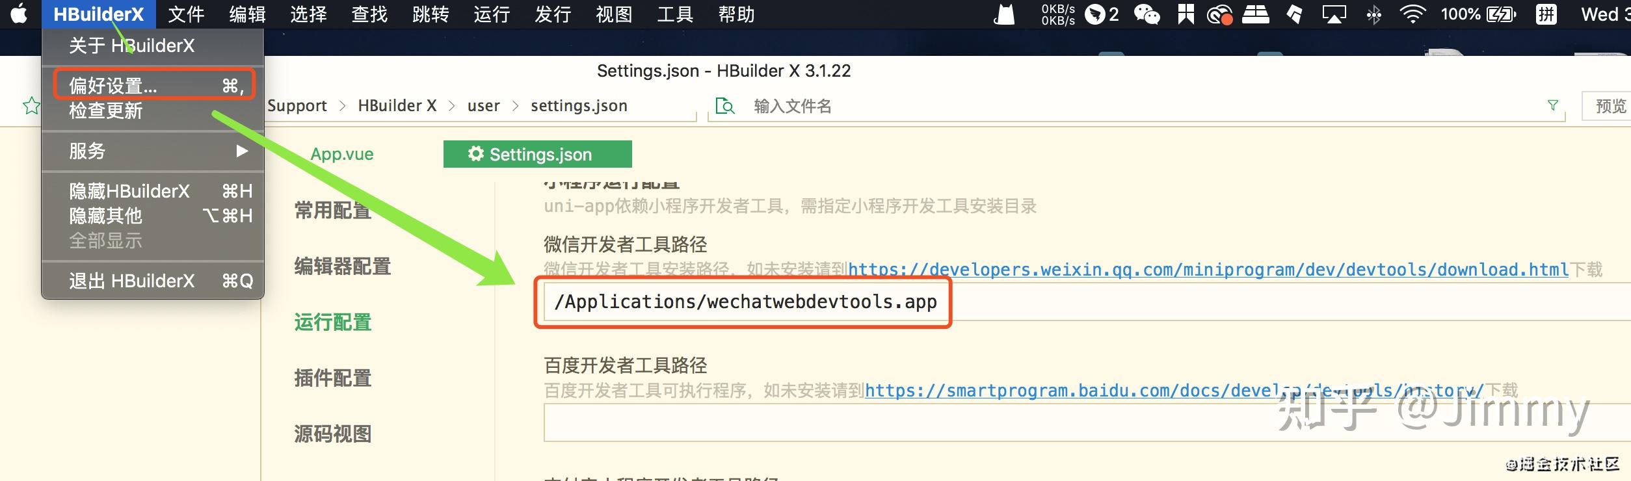Click settings.json breadcrumb segment
This screenshot has width=1631, height=481.
point(579,106)
